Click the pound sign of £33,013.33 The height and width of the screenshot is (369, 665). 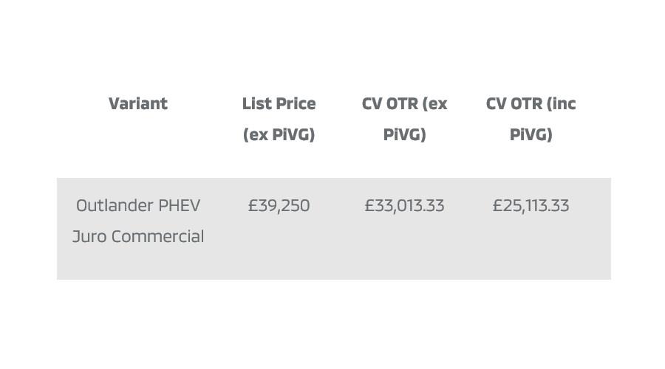[x=369, y=205]
